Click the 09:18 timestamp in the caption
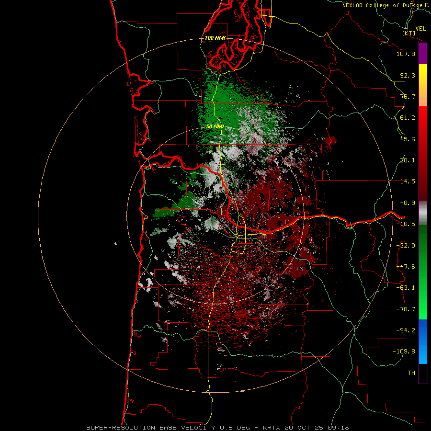This screenshot has width=431, height=431. tap(339, 428)
